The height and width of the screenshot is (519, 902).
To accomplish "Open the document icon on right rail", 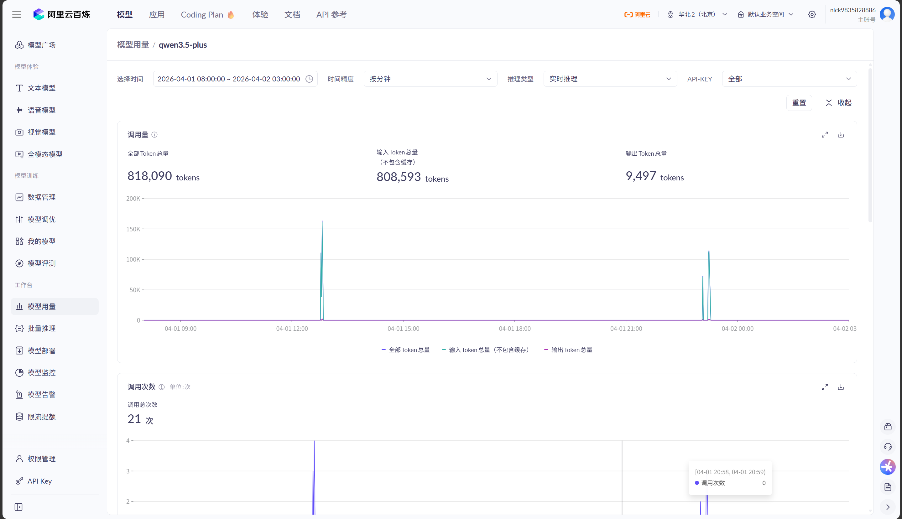I will [888, 487].
